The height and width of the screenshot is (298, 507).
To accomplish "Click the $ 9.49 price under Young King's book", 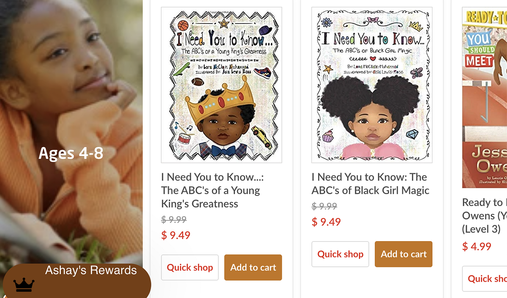I will pos(176,235).
